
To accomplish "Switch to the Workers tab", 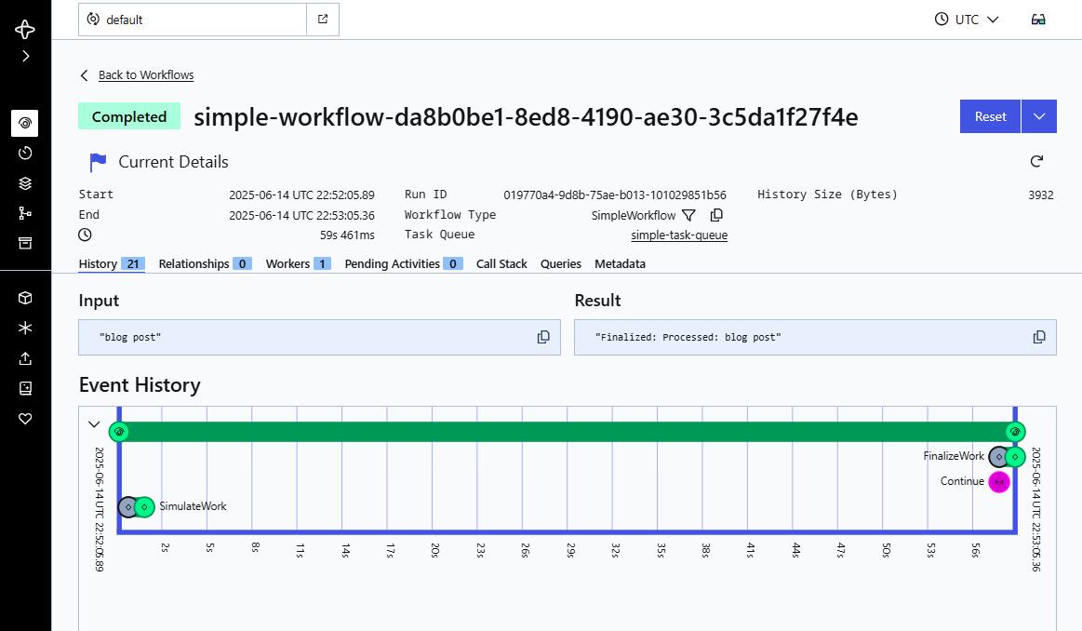I will pos(288,263).
